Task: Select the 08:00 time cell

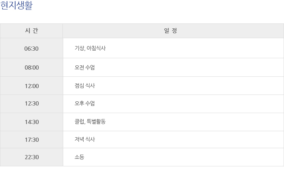Action: (31, 68)
